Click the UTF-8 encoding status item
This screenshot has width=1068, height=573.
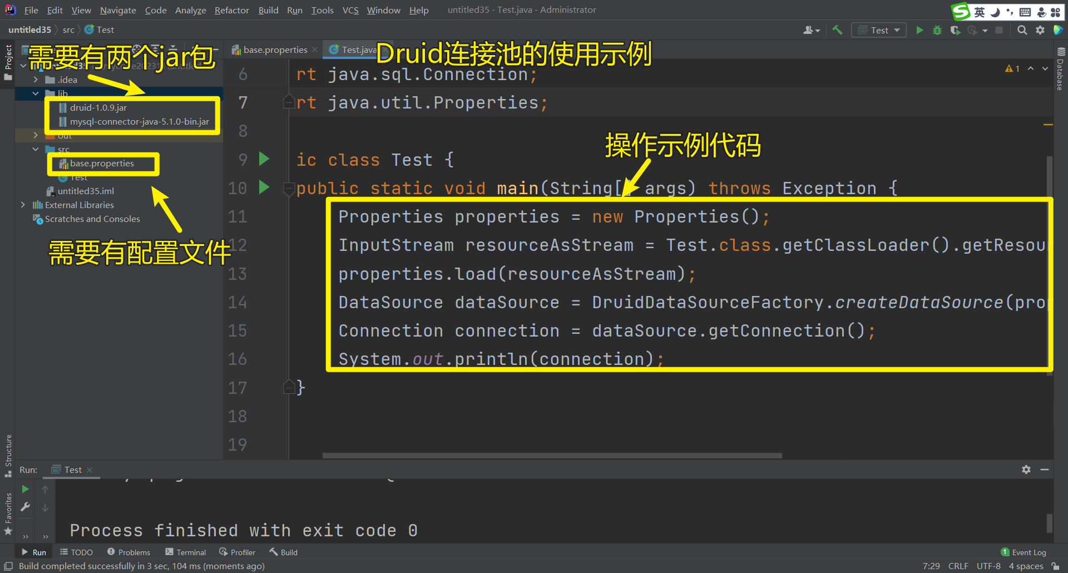pos(988,566)
